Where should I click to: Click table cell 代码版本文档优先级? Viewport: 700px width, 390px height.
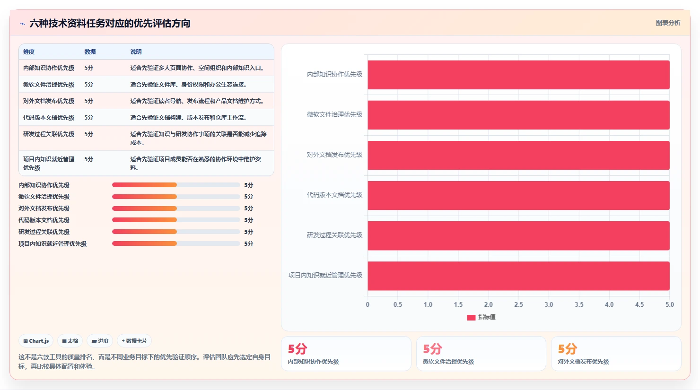point(49,118)
